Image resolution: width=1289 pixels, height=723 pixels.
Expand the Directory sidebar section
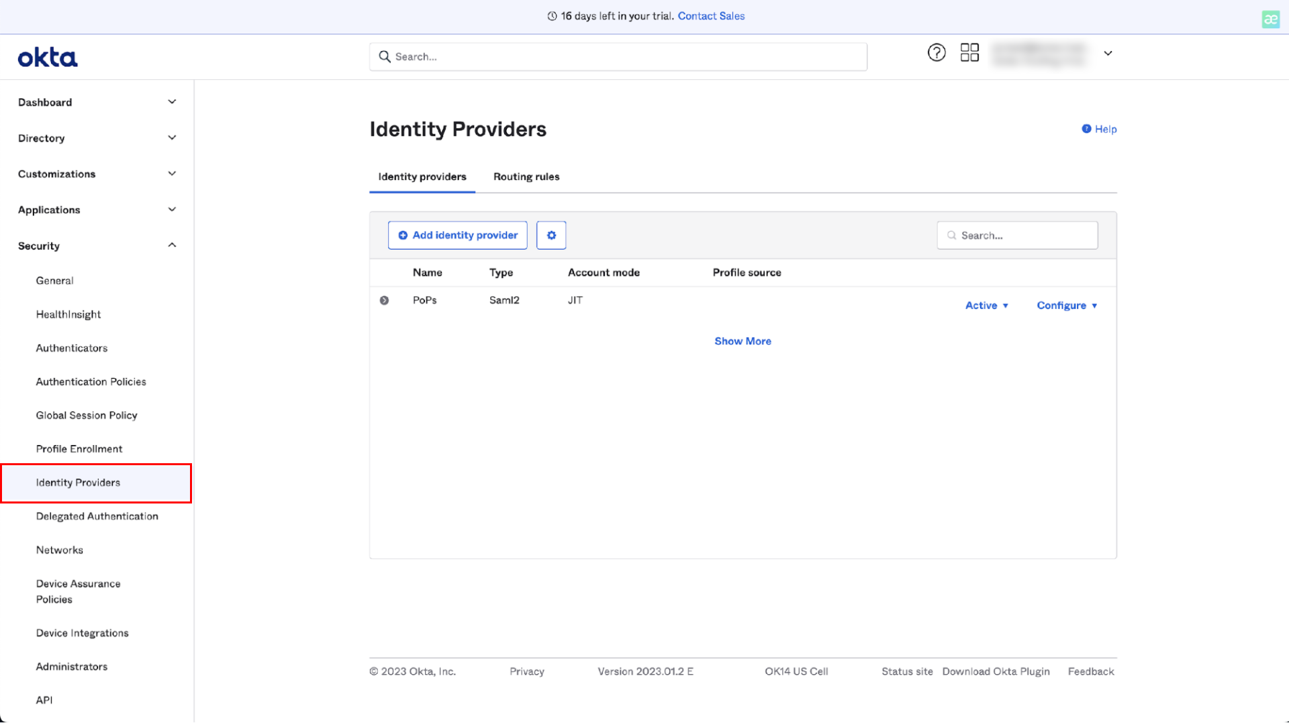(x=172, y=138)
